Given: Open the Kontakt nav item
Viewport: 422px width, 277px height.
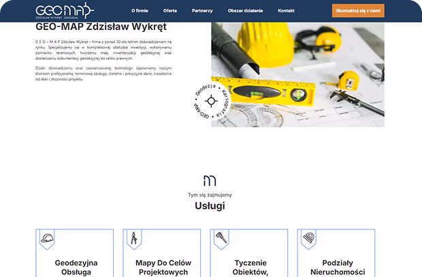Looking at the screenshot, I should tap(286, 11).
